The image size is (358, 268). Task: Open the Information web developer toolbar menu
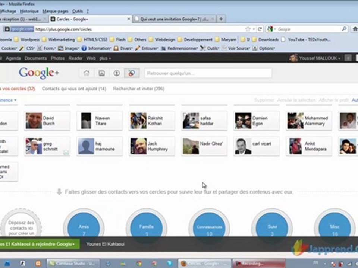96,48
